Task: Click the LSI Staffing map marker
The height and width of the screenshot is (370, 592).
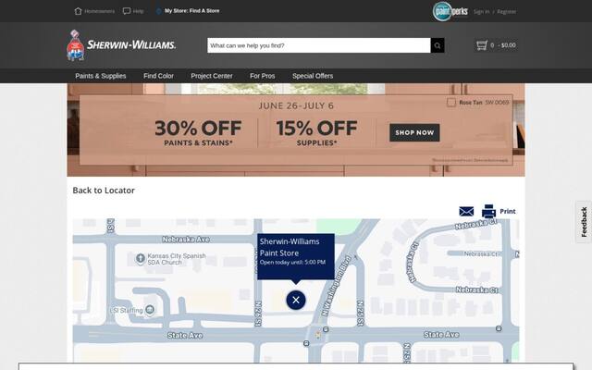Action: [150, 310]
